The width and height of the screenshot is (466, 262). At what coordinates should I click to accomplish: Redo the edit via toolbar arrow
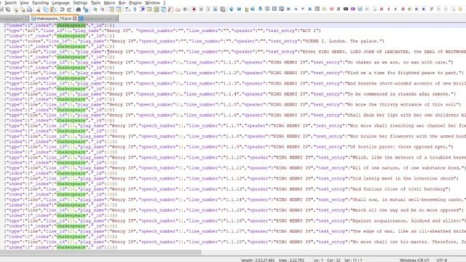[x=69, y=9]
